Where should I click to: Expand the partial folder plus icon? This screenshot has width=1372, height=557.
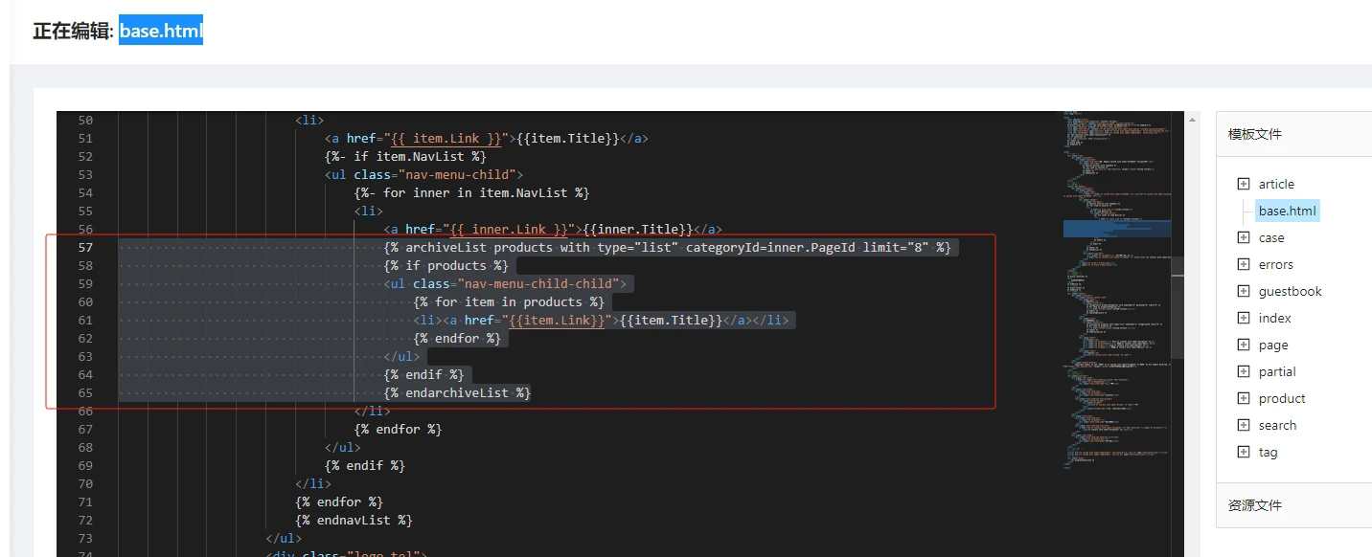pyautogui.click(x=1244, y=371)
